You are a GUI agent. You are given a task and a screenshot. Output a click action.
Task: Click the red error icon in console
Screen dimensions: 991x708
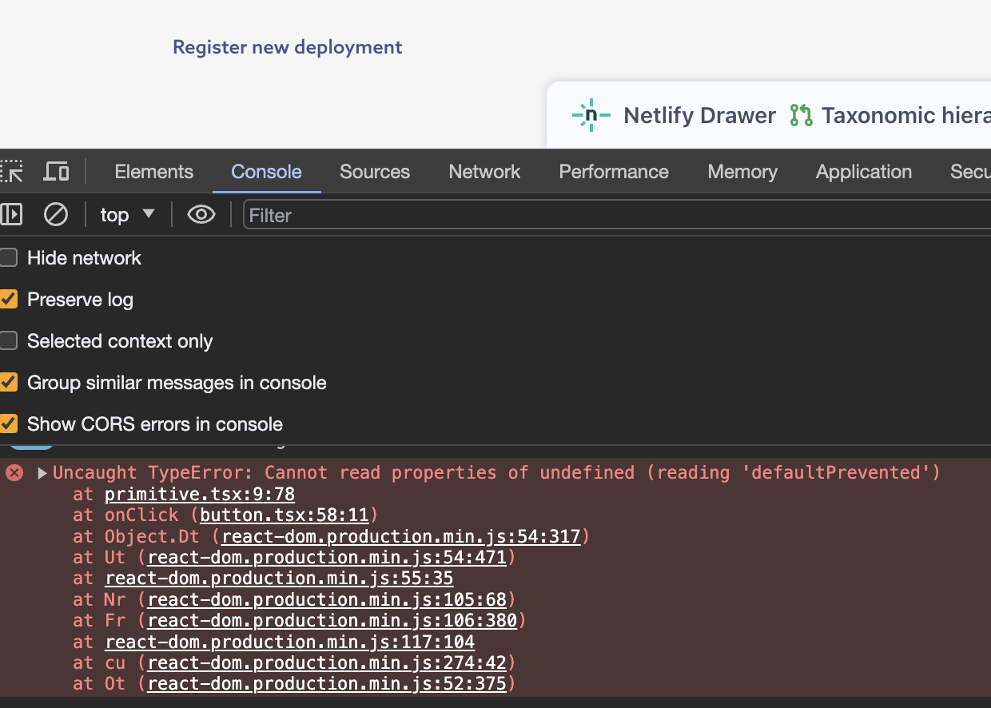[14, 472]
